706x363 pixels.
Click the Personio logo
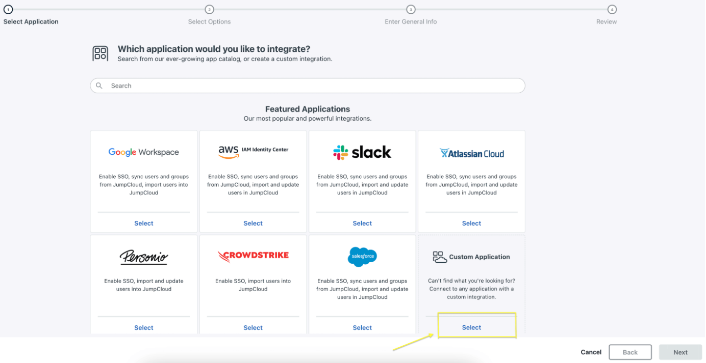pyautogui.click(x=144, y=256)
